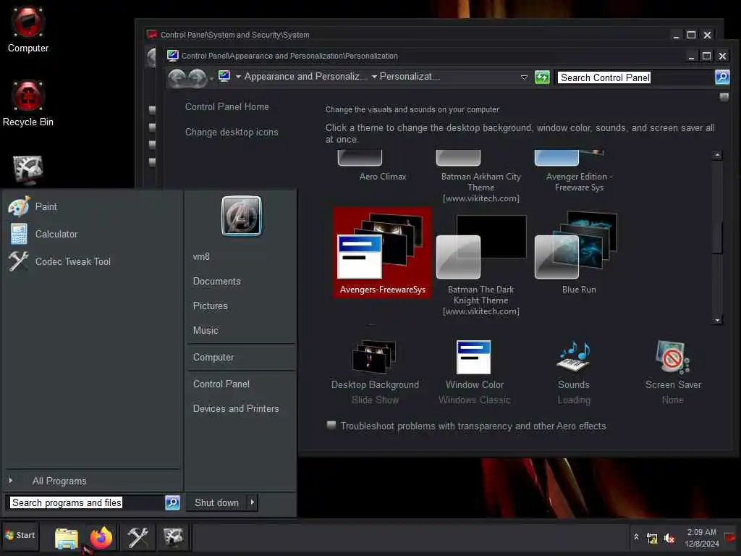Show hidden tray icons
Image resolution: width=741 pixels, height=556 pixels.
tap(636, 537)
